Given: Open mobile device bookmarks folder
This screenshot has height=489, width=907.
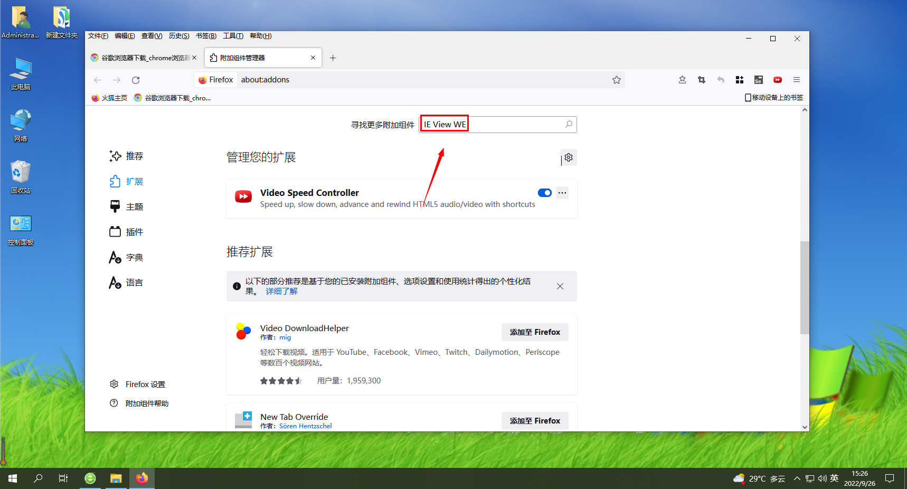Looking at the screenshot, I should (x=774, y=98).
